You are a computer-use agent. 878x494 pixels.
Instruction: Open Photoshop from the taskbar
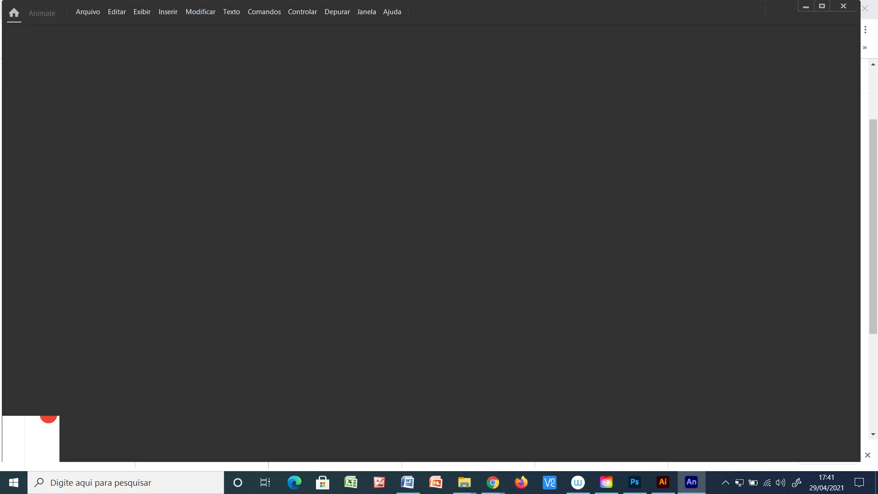[634, 482]
